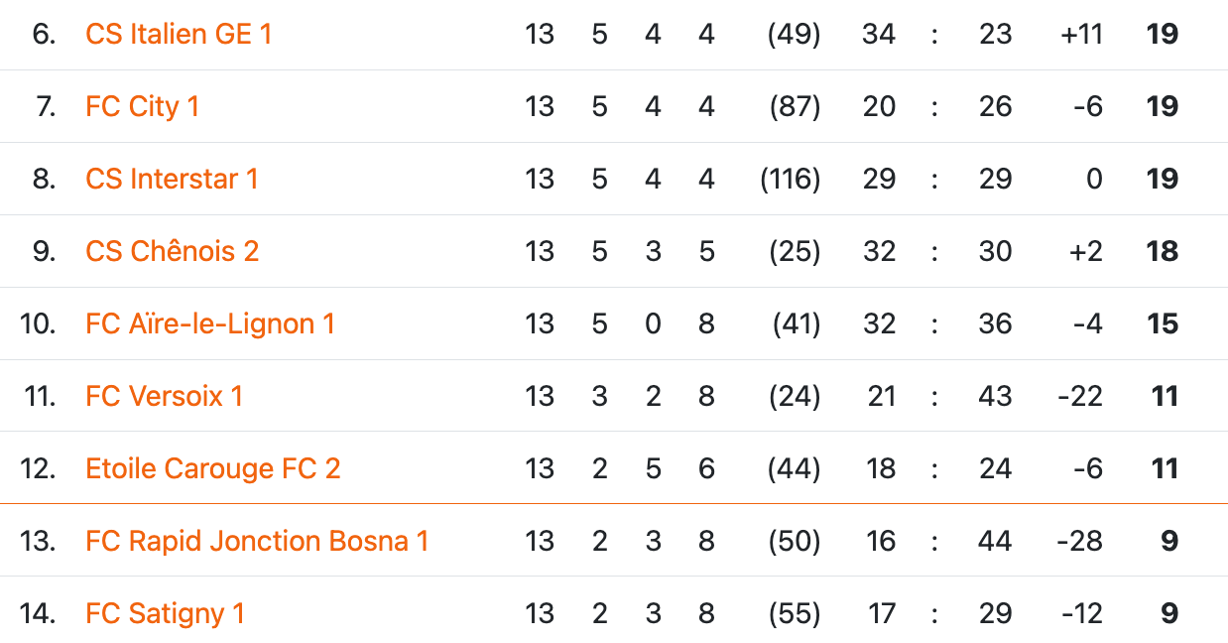Open the Etoile Carouge FC 2 link

213,468
